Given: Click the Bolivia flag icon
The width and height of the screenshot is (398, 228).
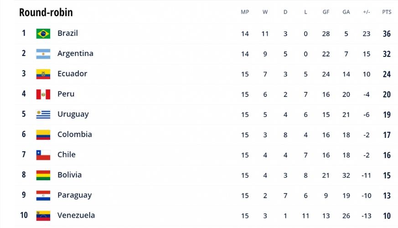Looking at the screenshot, I should pyautogui.click(x=43, y=175).
